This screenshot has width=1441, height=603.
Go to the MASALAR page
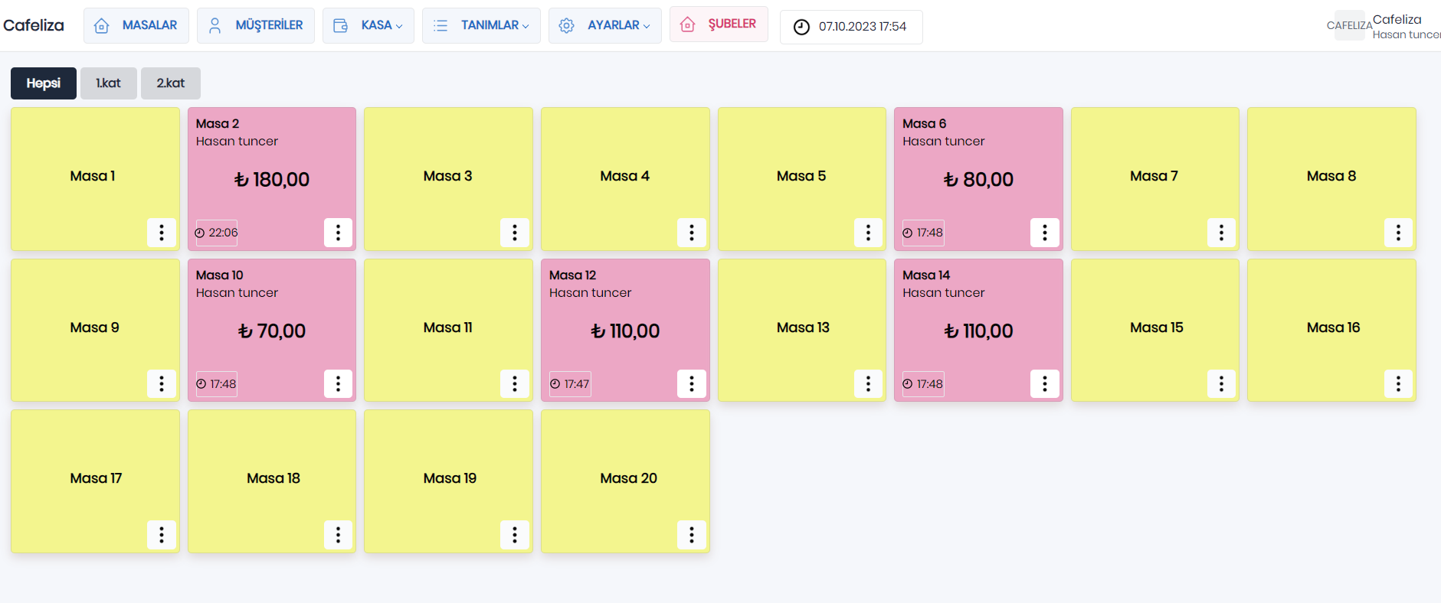point(136,25)
